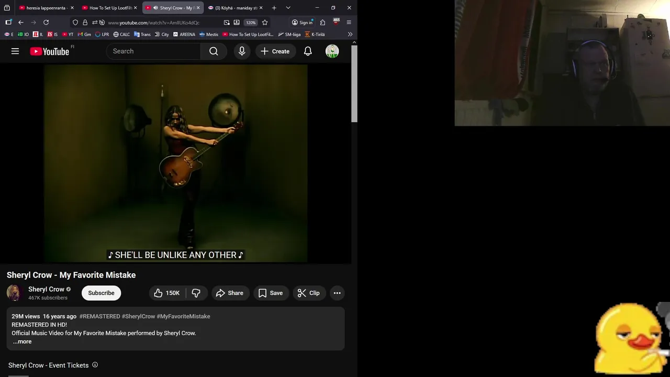Save the video to playlist
Screen dimensions: 670x377
click(271, 293)
